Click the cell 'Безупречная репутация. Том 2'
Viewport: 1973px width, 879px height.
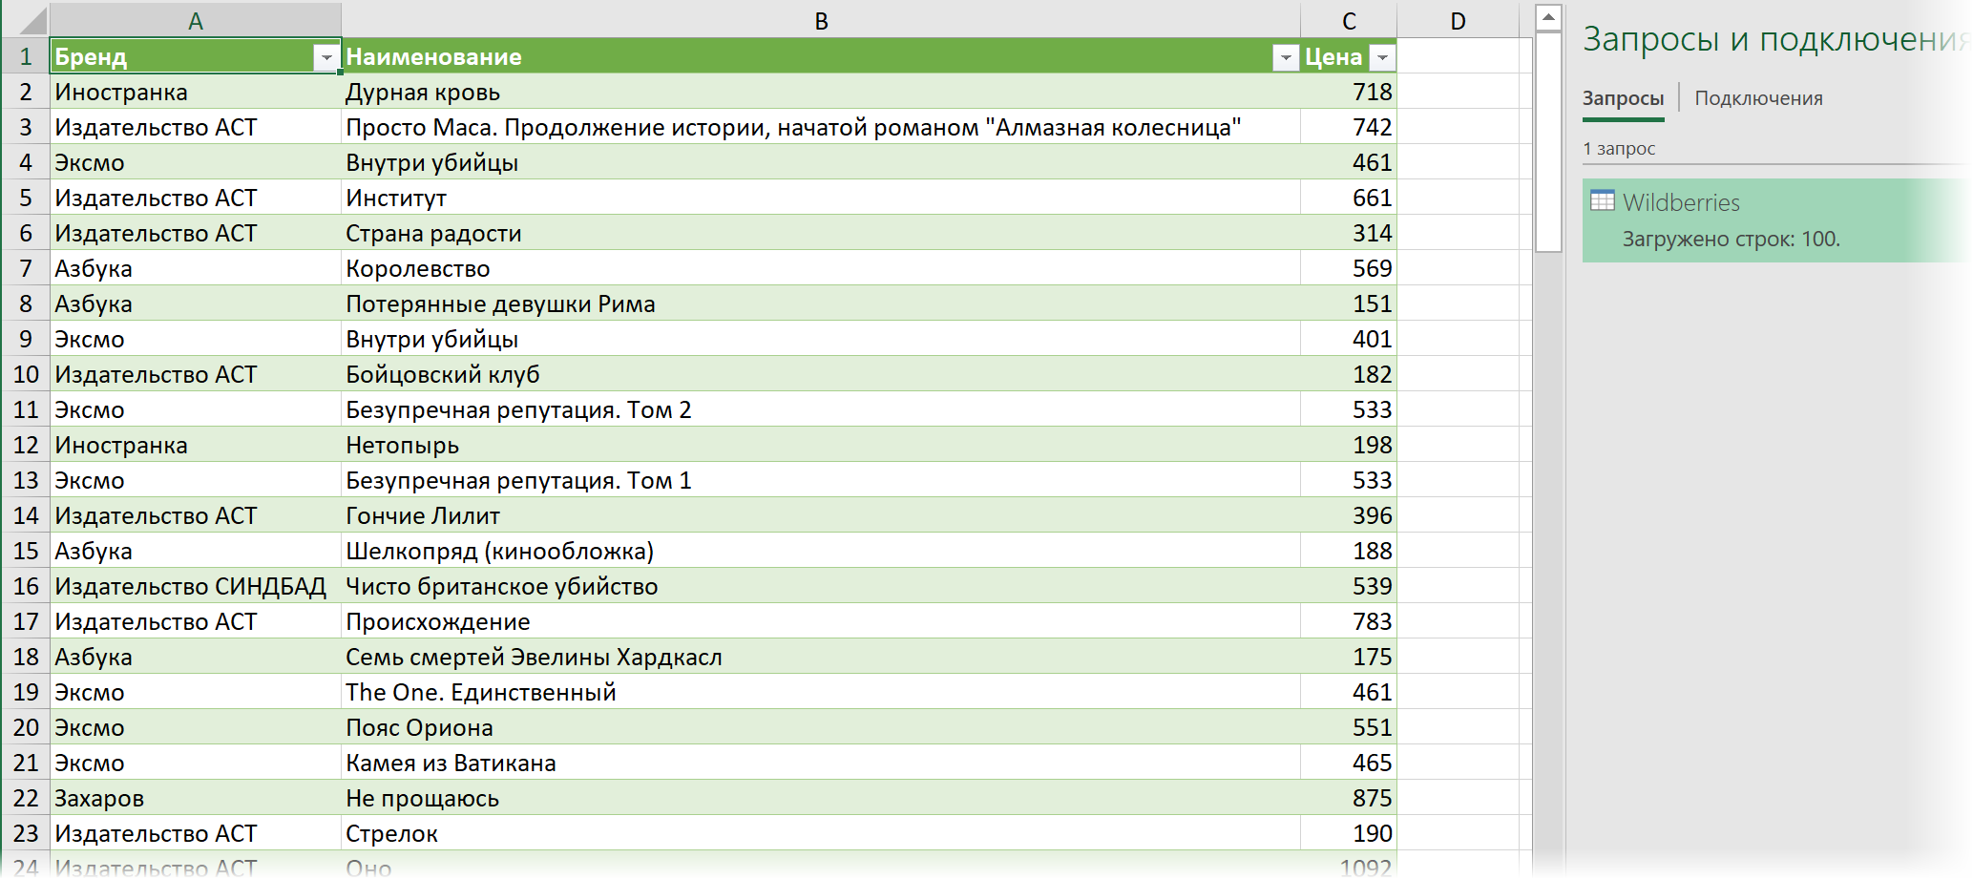821,409
